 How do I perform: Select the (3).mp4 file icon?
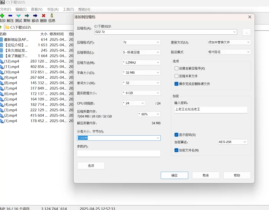click(2, 110)
